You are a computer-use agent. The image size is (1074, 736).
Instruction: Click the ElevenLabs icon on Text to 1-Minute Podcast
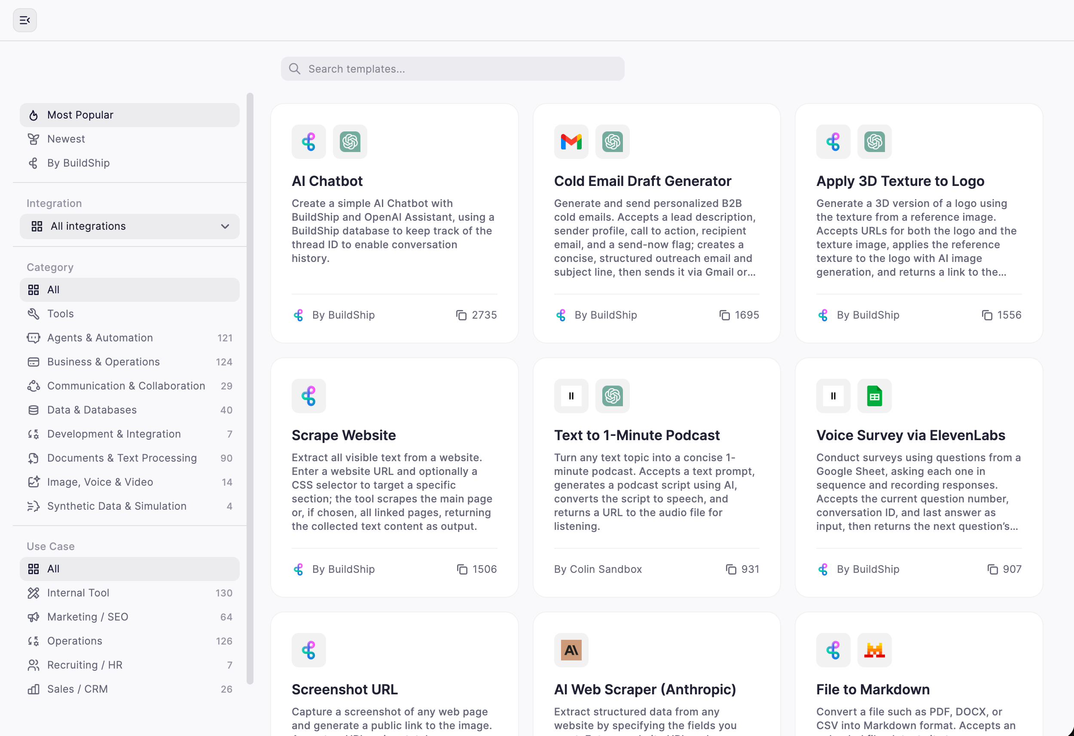click(x=571, y=395)
